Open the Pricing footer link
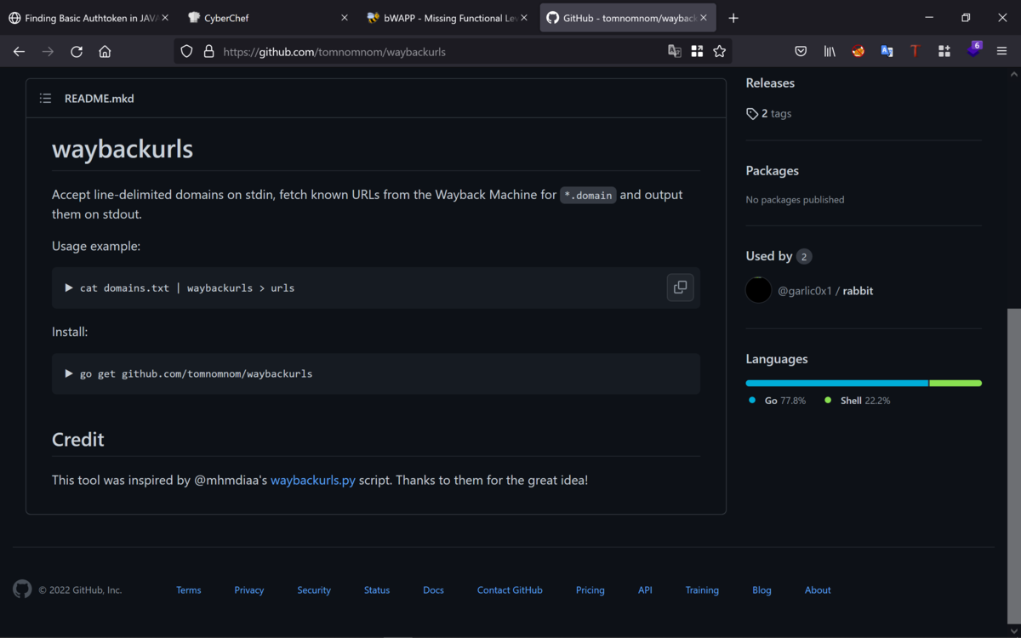Image resolution: width=1021 pixels, height=638 pixels. pos(590,590)
